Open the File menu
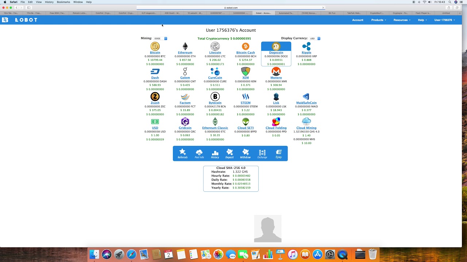This screenshot has height=262, width=467. 23,2
